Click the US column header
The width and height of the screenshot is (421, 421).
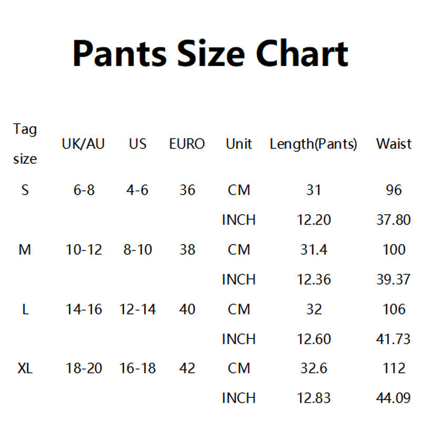coord(138,144)
